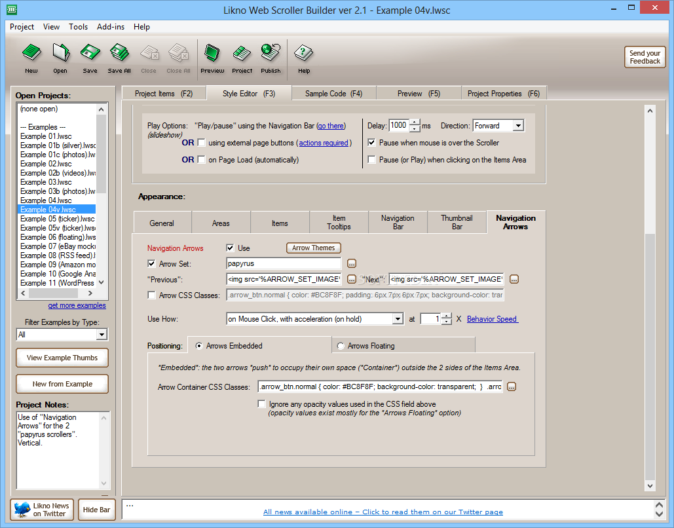Open the Direction dropdown

pyautogui.click(x=518, y=126)
